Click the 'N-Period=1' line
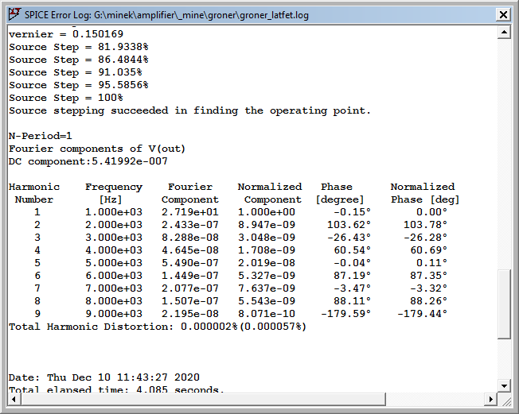This screenshot has height=414, width=519. (x=41, y=136)
